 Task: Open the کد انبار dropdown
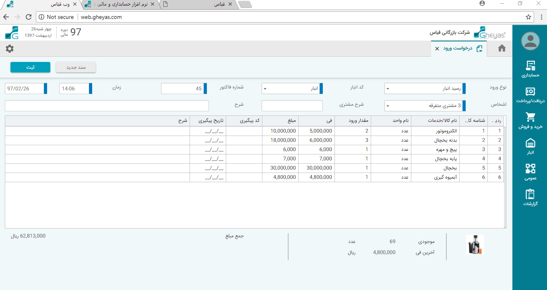[292, 88]
